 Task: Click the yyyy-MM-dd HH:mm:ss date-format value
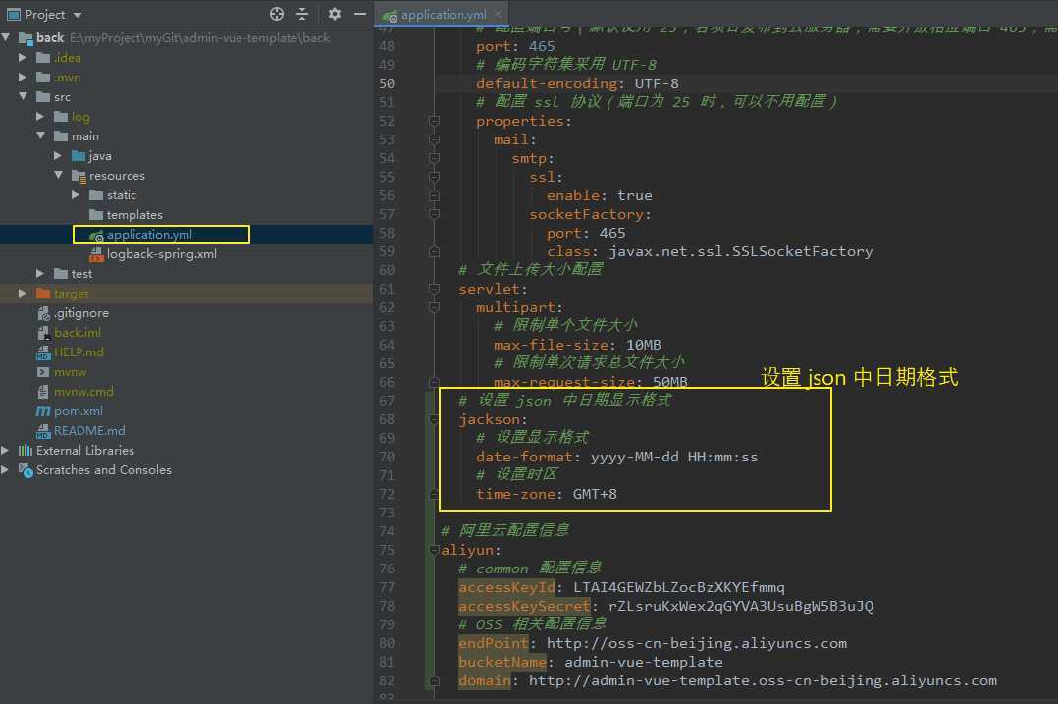[674, 457]
